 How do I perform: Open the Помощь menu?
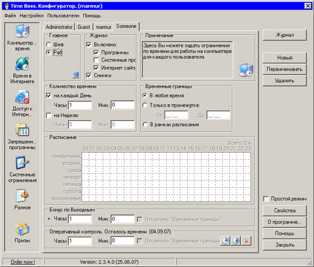coord(92,15)
